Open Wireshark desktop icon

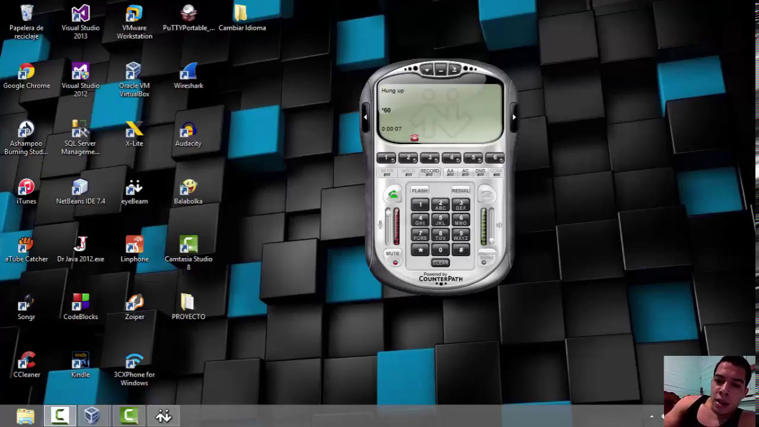pos(189,76)
